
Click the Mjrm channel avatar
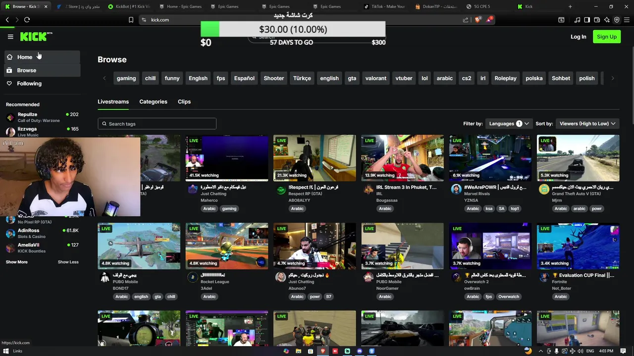pos(544,189)
